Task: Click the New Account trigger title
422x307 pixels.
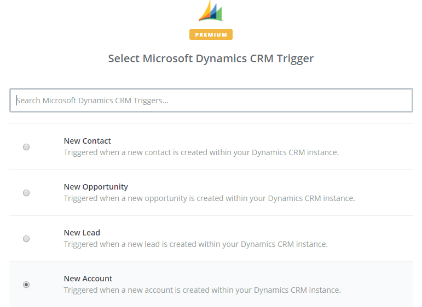Action: 88,279
